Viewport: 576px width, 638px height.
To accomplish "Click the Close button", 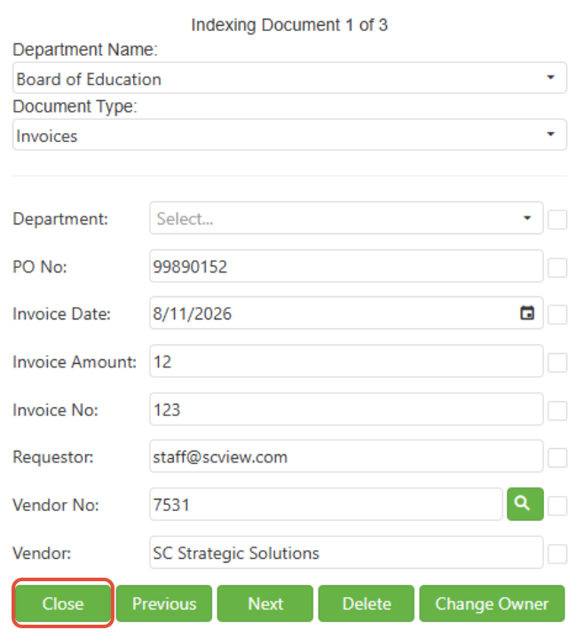I will [x=63, y=603].
